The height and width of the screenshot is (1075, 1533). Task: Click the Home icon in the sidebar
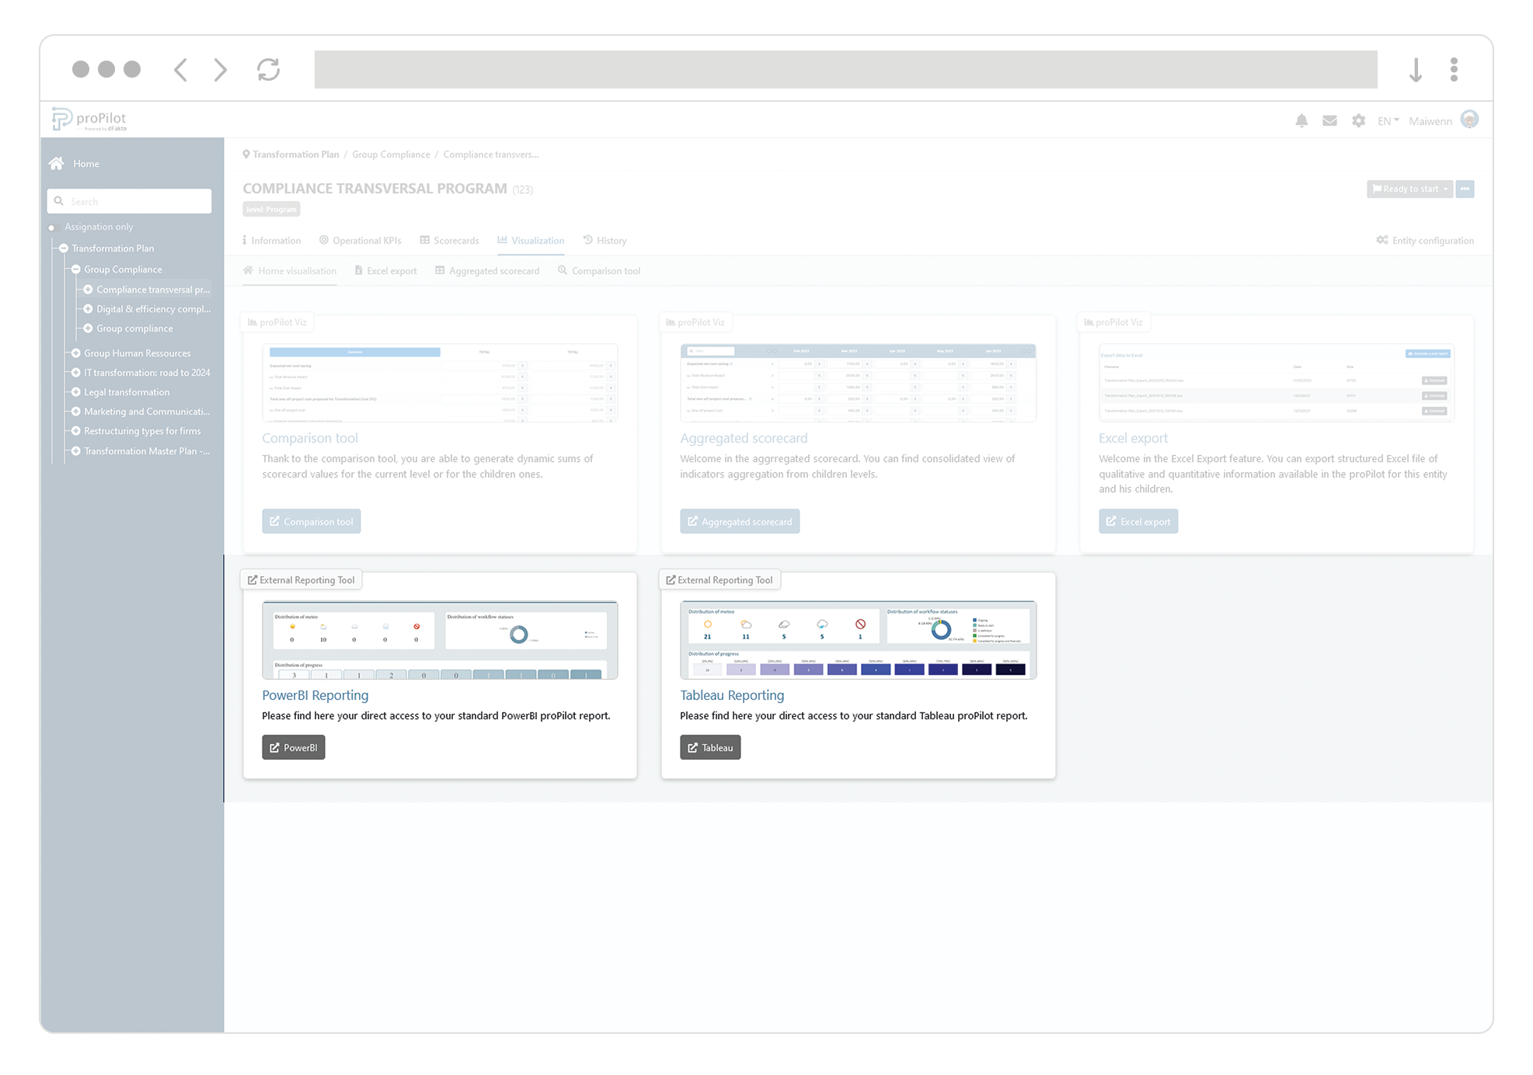point(57,163)
